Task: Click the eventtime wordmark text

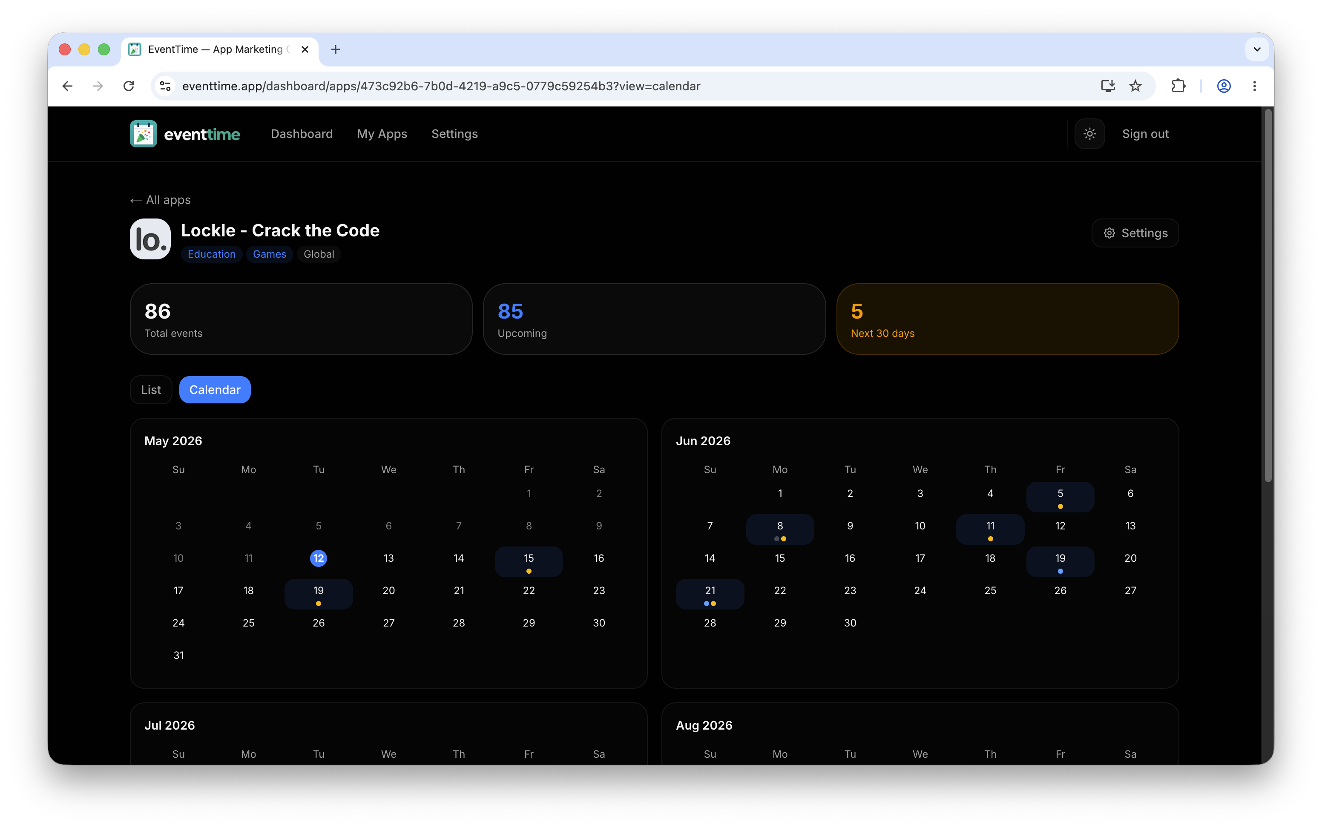Action: pyautogui.click(x=202, y=134)
